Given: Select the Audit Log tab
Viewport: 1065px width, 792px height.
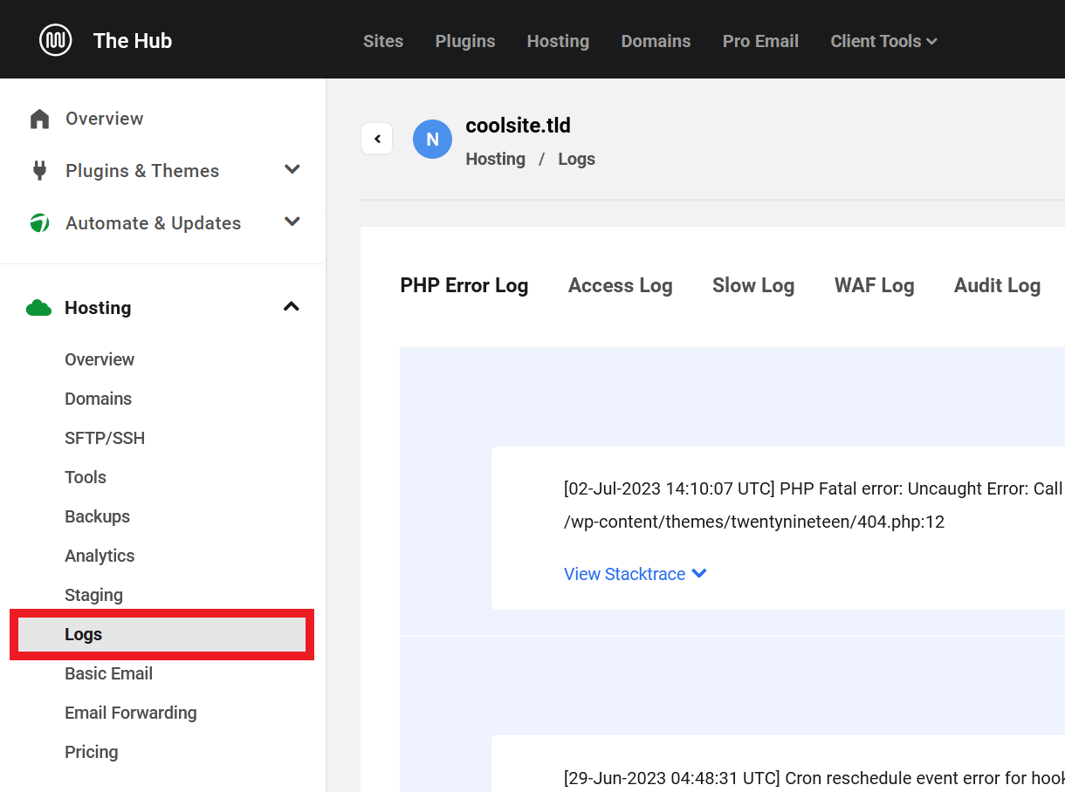Looking at the screenshot, I should (x=997, y=285).
